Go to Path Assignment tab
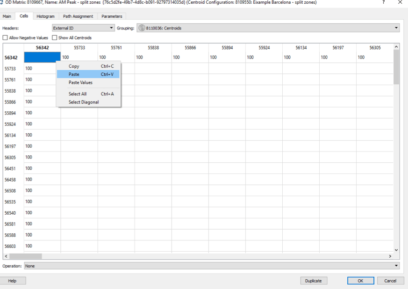Image resolution: width=408 pixels, height=289 pixels. tap(78, 16)
